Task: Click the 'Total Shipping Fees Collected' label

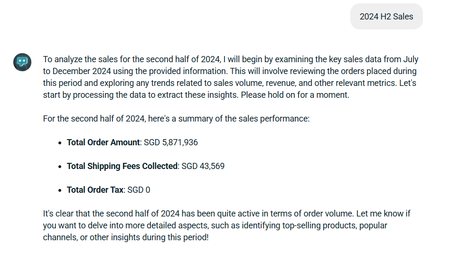Action: click(x=122, y=166)
